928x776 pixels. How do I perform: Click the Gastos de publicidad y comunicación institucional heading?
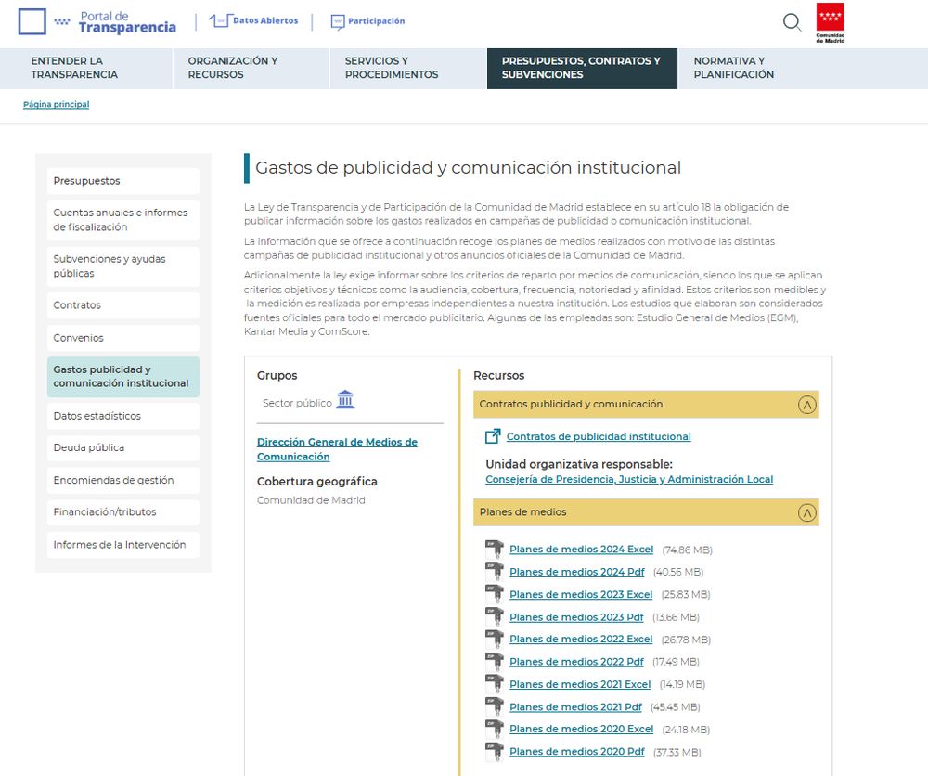point(468,168)
